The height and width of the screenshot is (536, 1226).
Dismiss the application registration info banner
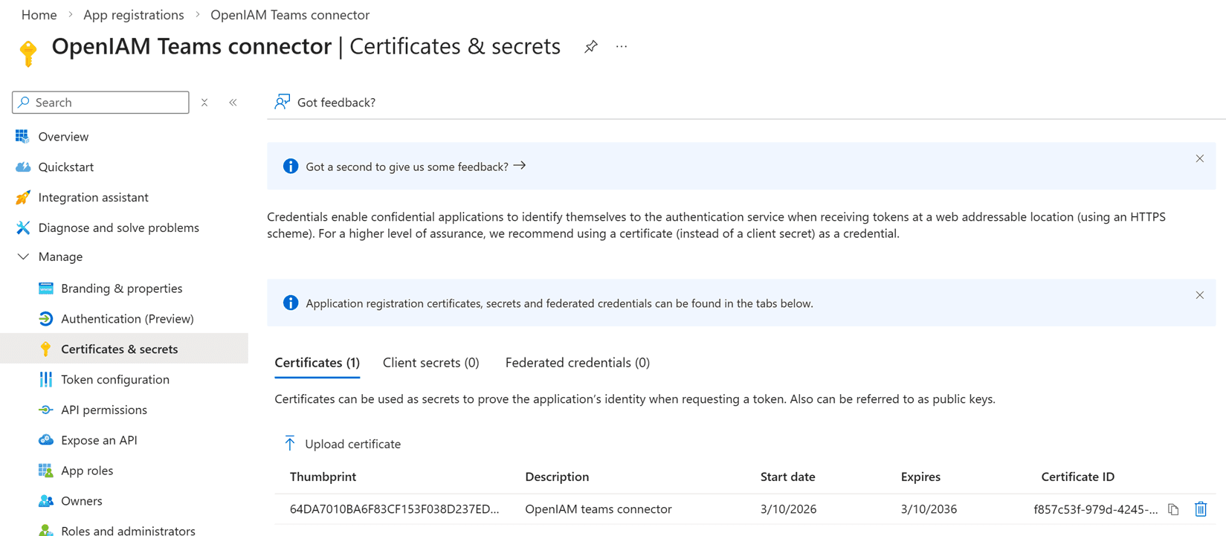tap(1199, 295)
